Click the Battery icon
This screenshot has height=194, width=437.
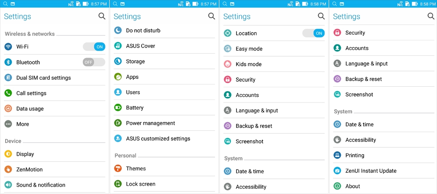(118, 108)
